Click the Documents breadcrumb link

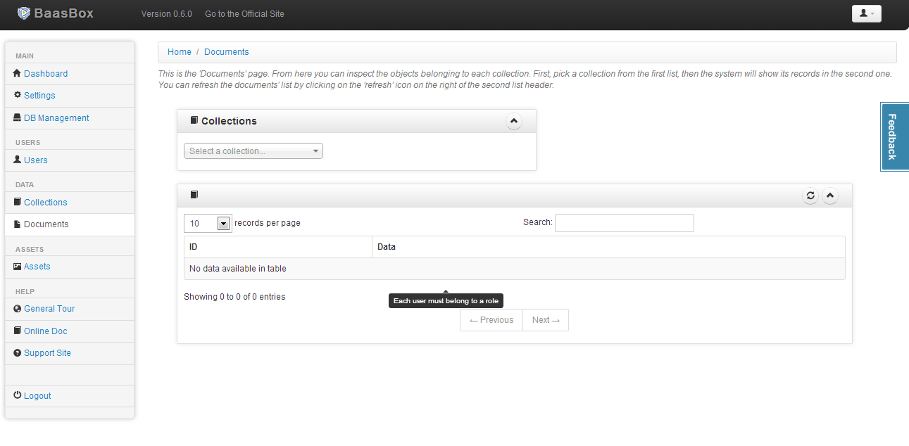(227, 52)
